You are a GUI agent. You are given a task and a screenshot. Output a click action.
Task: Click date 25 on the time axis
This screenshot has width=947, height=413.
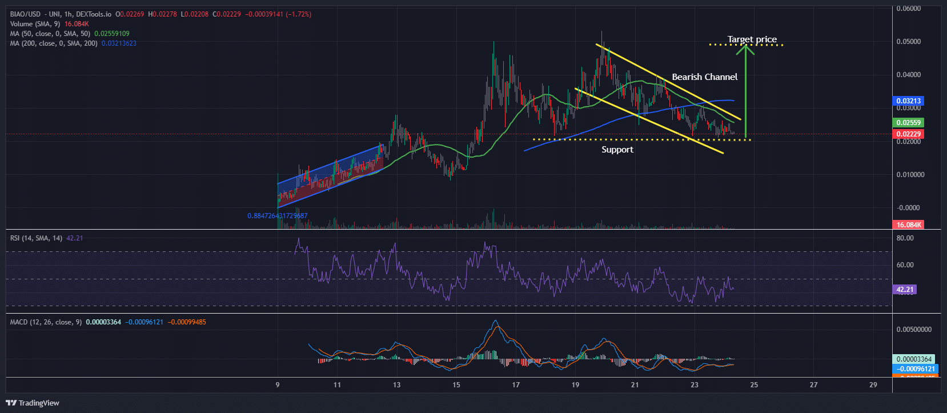[x=754, y=385]
